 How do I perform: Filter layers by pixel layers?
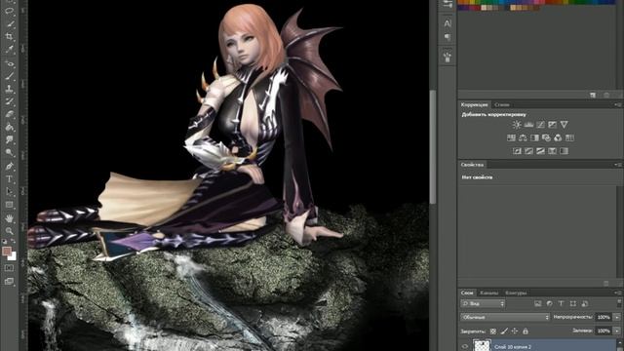pos(537,303)
